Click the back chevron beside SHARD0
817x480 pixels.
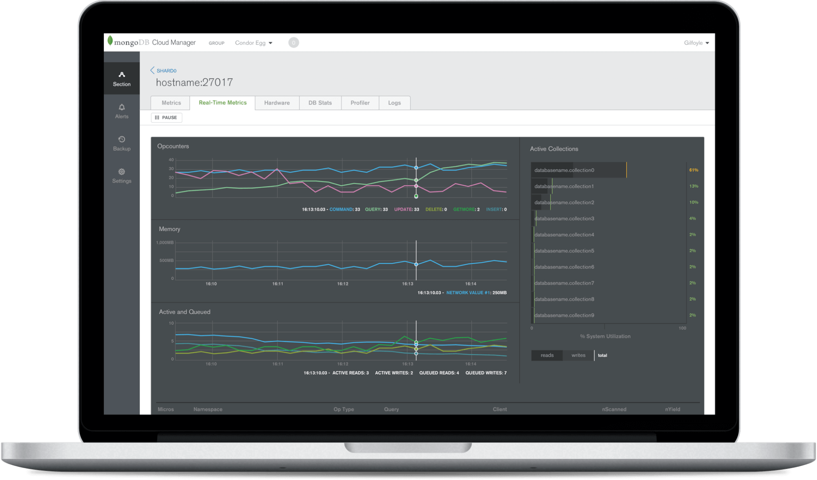coord(152,70)
